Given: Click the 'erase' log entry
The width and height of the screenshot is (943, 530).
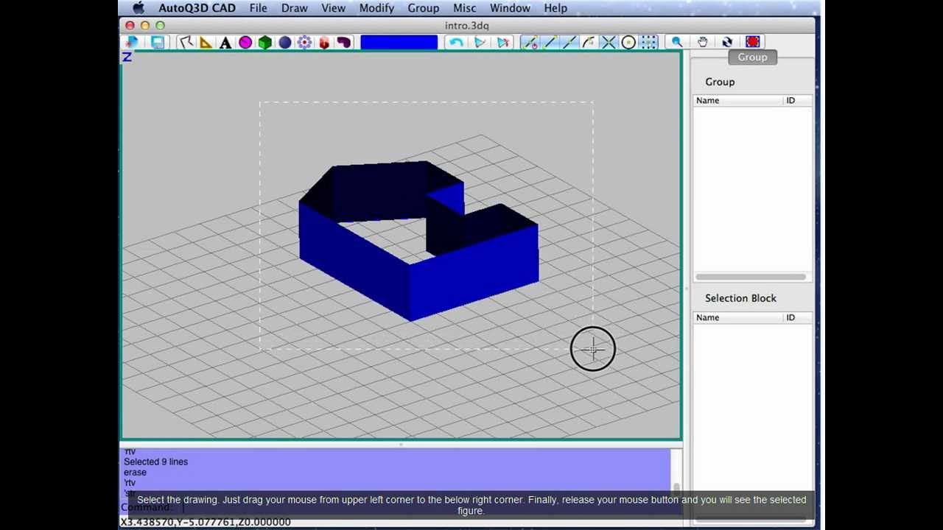Looking at the screenshot, I should 135,473.
